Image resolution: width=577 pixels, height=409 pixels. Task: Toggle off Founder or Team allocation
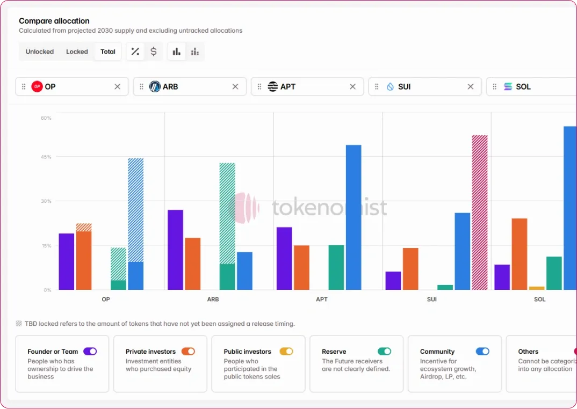click(90, 352)
